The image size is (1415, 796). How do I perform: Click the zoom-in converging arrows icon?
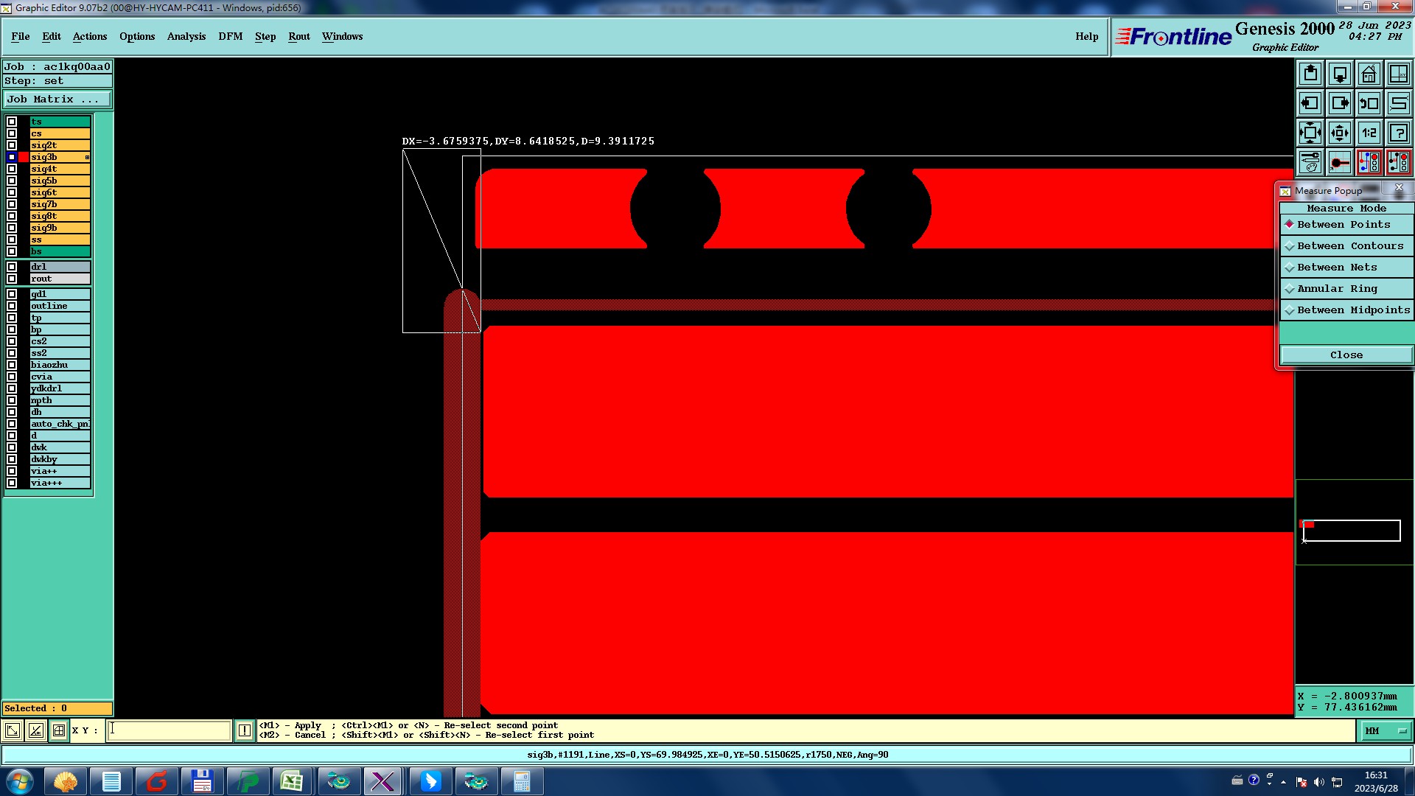[1340, 133]
